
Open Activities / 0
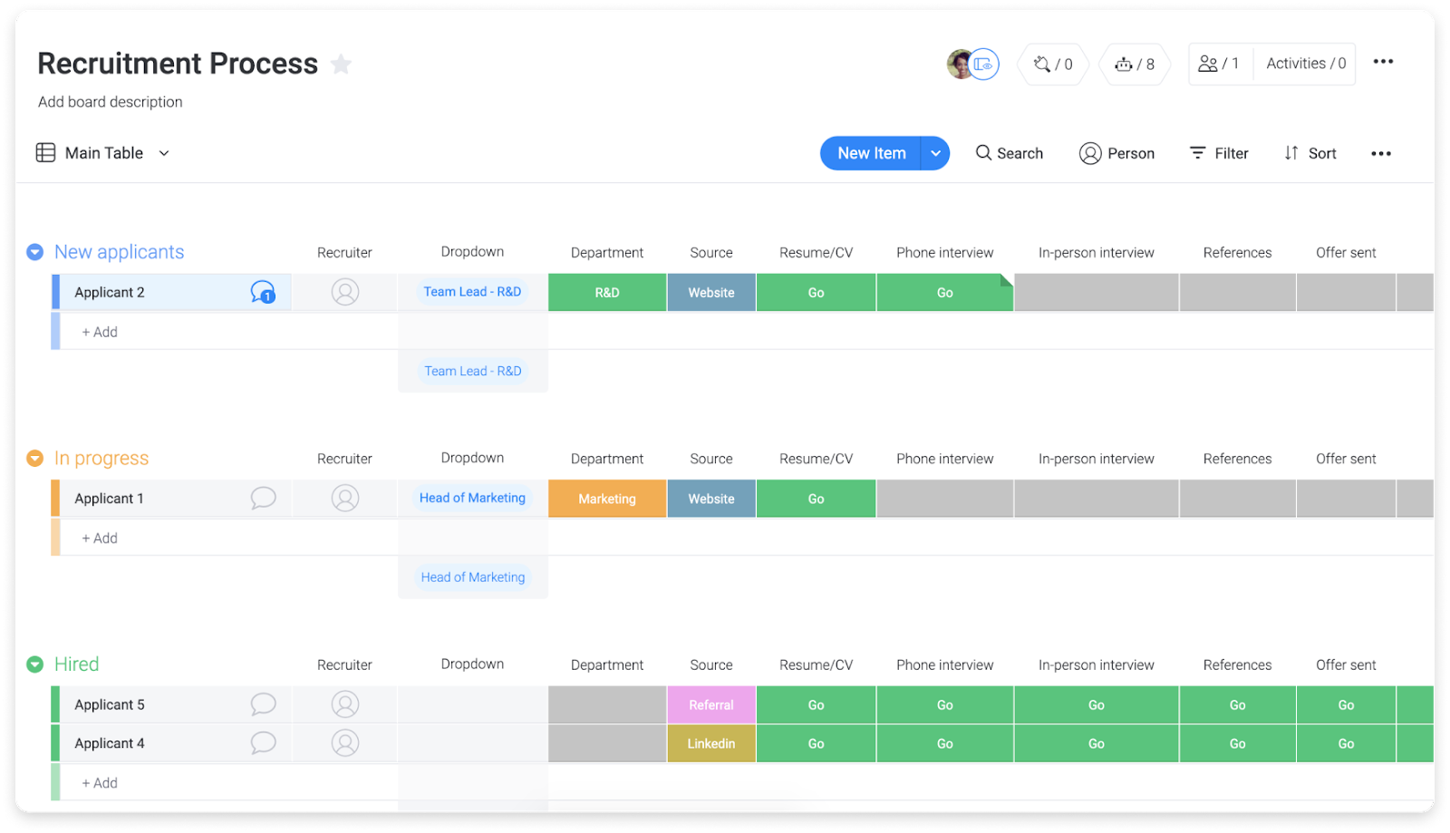[1304, 63]
